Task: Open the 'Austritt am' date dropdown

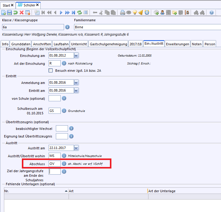Action: click(76, 148)
